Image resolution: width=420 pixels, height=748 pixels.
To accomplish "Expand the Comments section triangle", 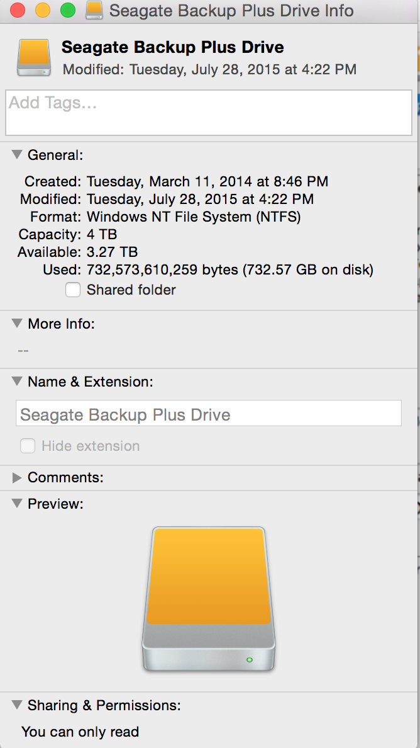I will (x=17, y=478).
